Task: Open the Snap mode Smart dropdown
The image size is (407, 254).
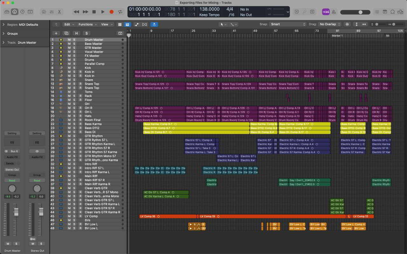Action: point(287,24)
